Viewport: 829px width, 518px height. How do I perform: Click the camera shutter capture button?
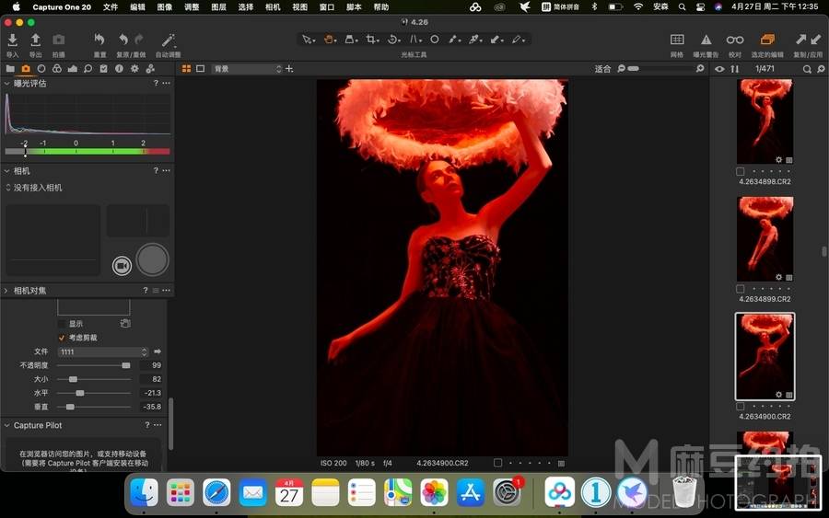(152, 259)
